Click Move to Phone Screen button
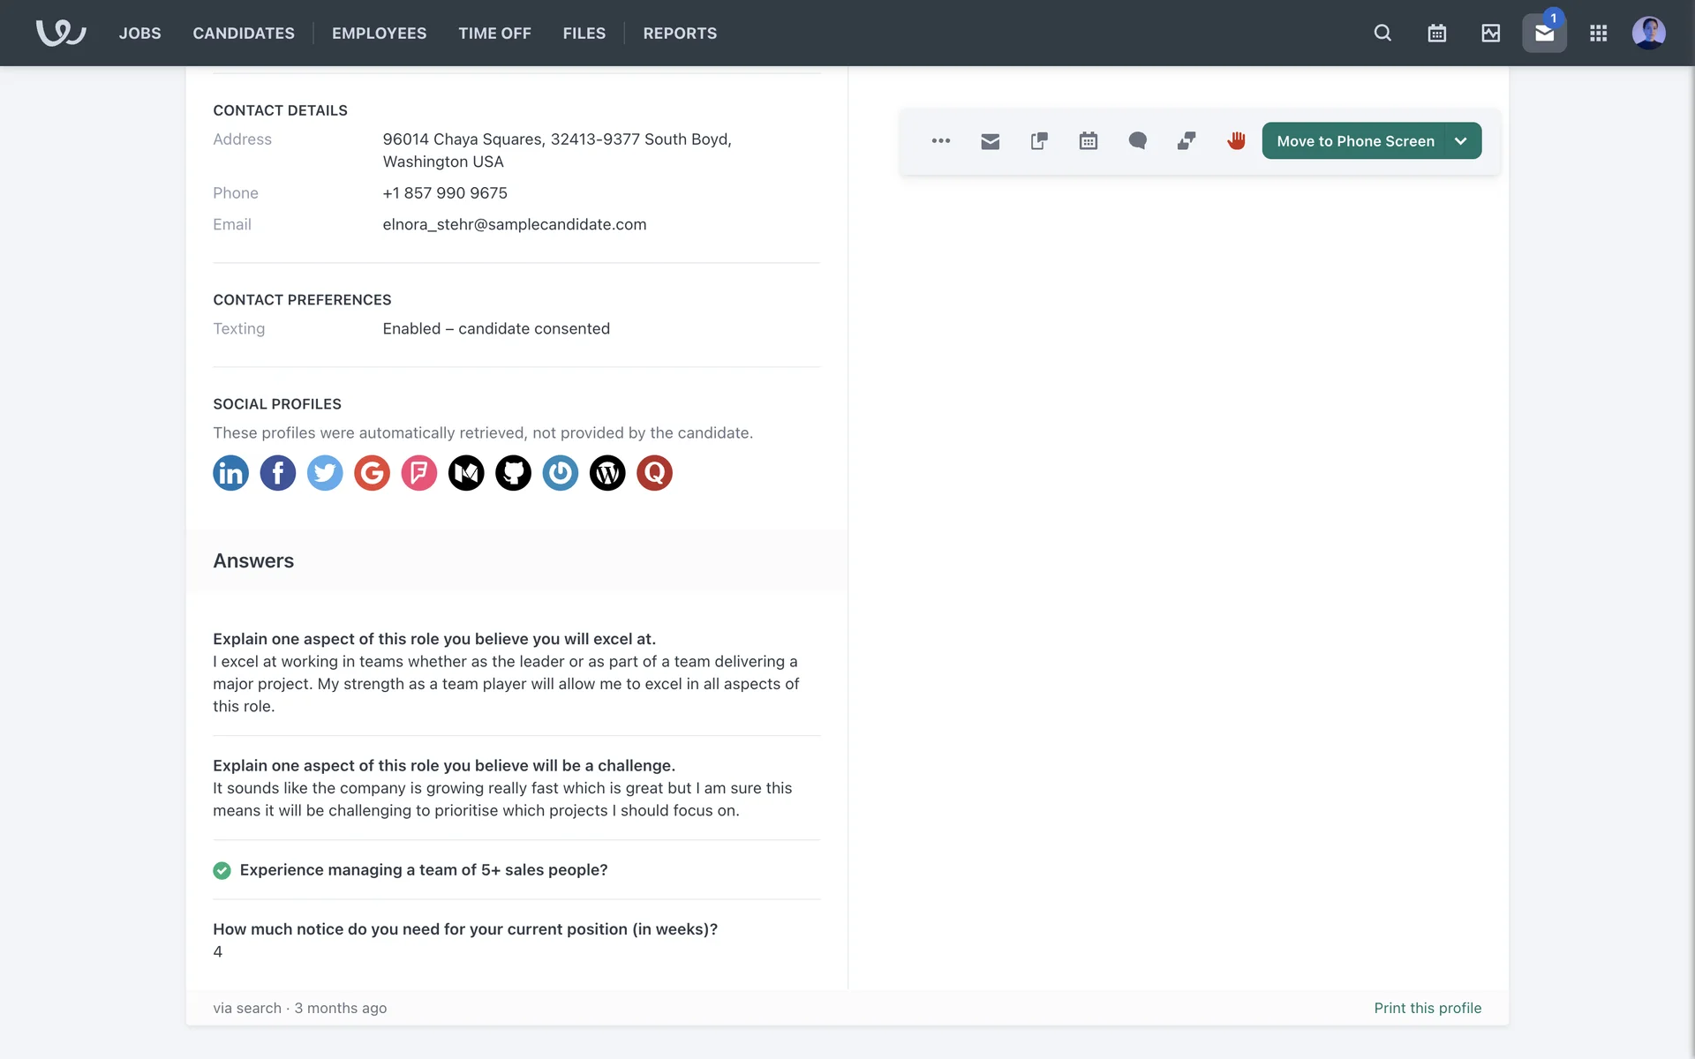 1354,141
